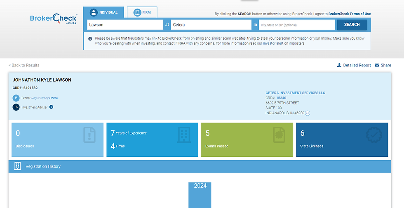Open the 6 State Licenses tile
Image resolution: width=404 pixels, height=208 pixels.
pyautogui.click(x=342, y=139)
